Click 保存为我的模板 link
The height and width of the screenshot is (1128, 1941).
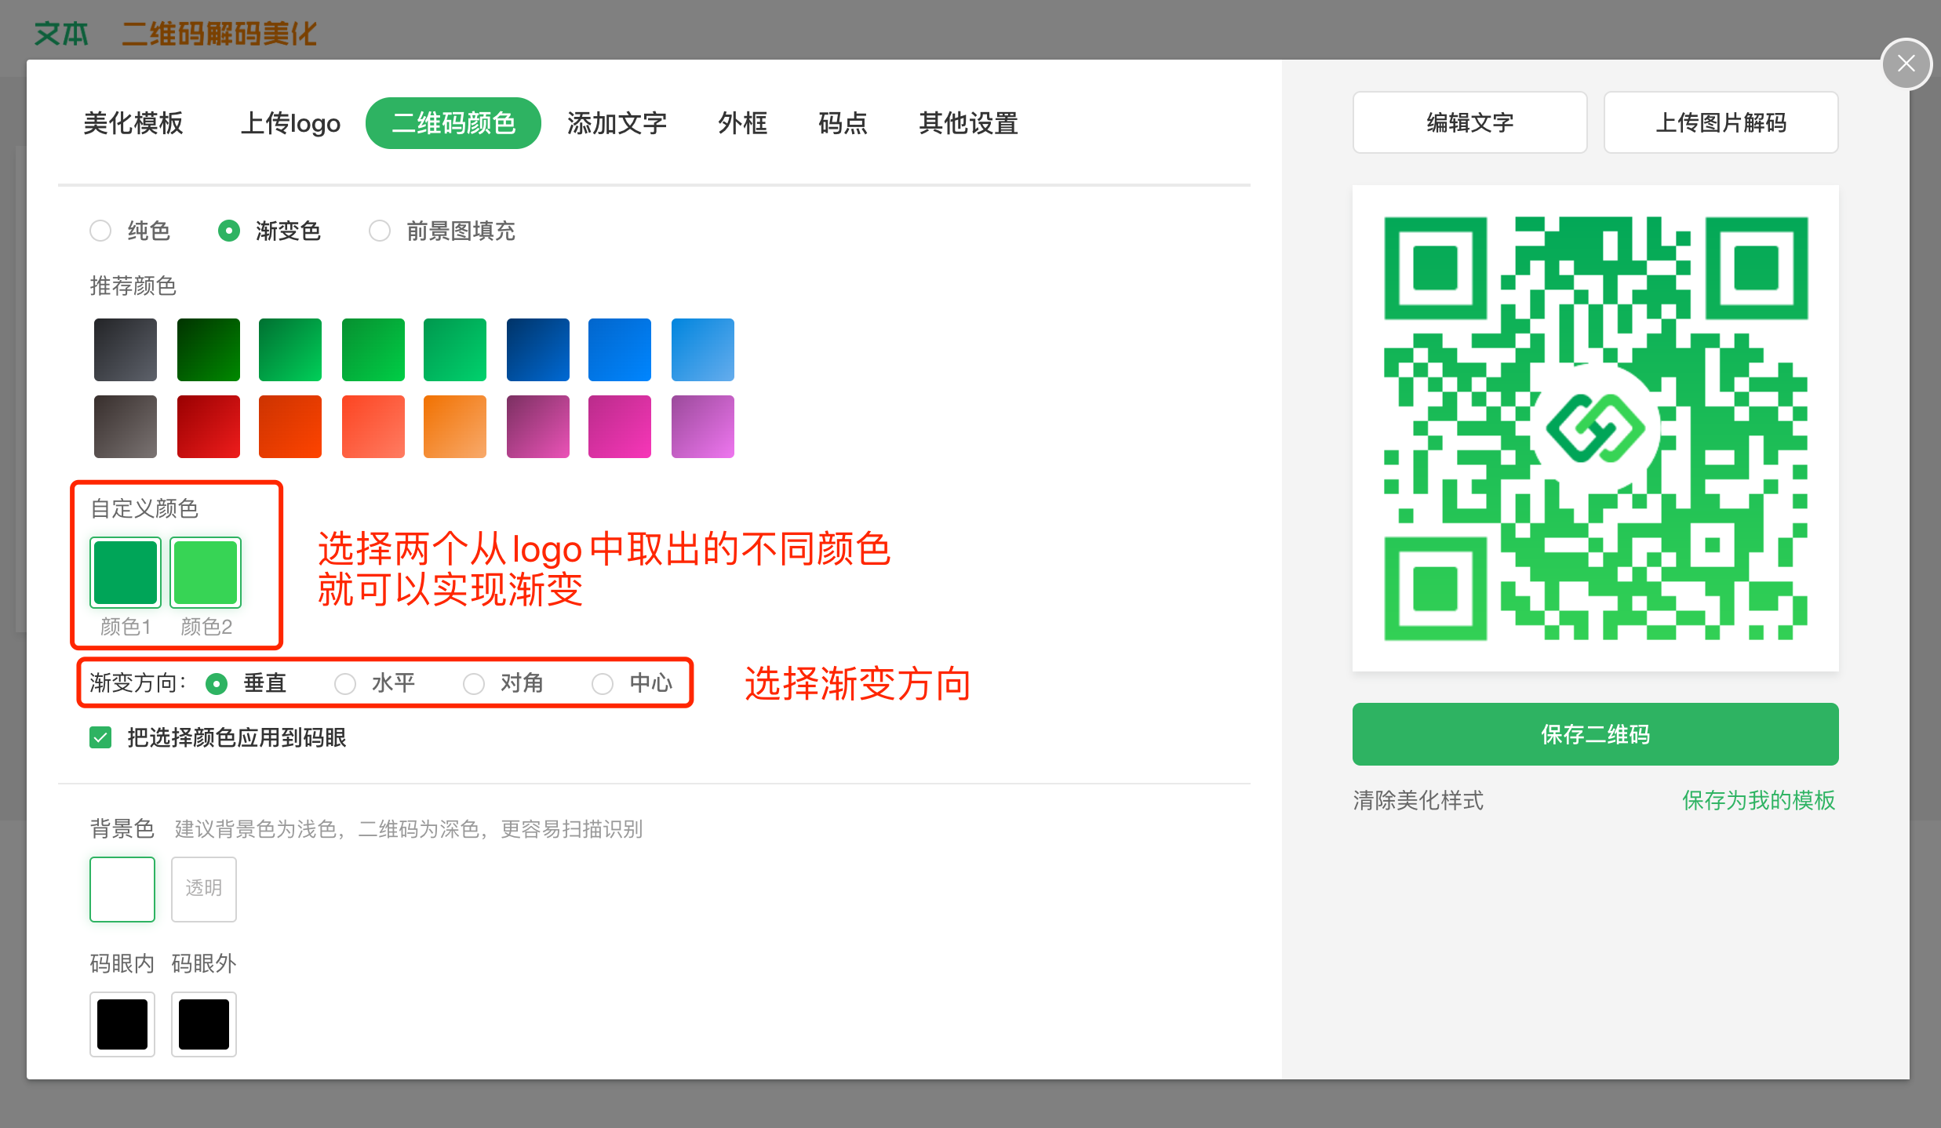(x=1759, y=800)
